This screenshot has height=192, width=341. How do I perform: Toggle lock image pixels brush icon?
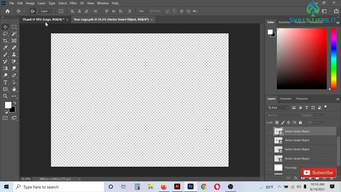(x=283, y=123)
